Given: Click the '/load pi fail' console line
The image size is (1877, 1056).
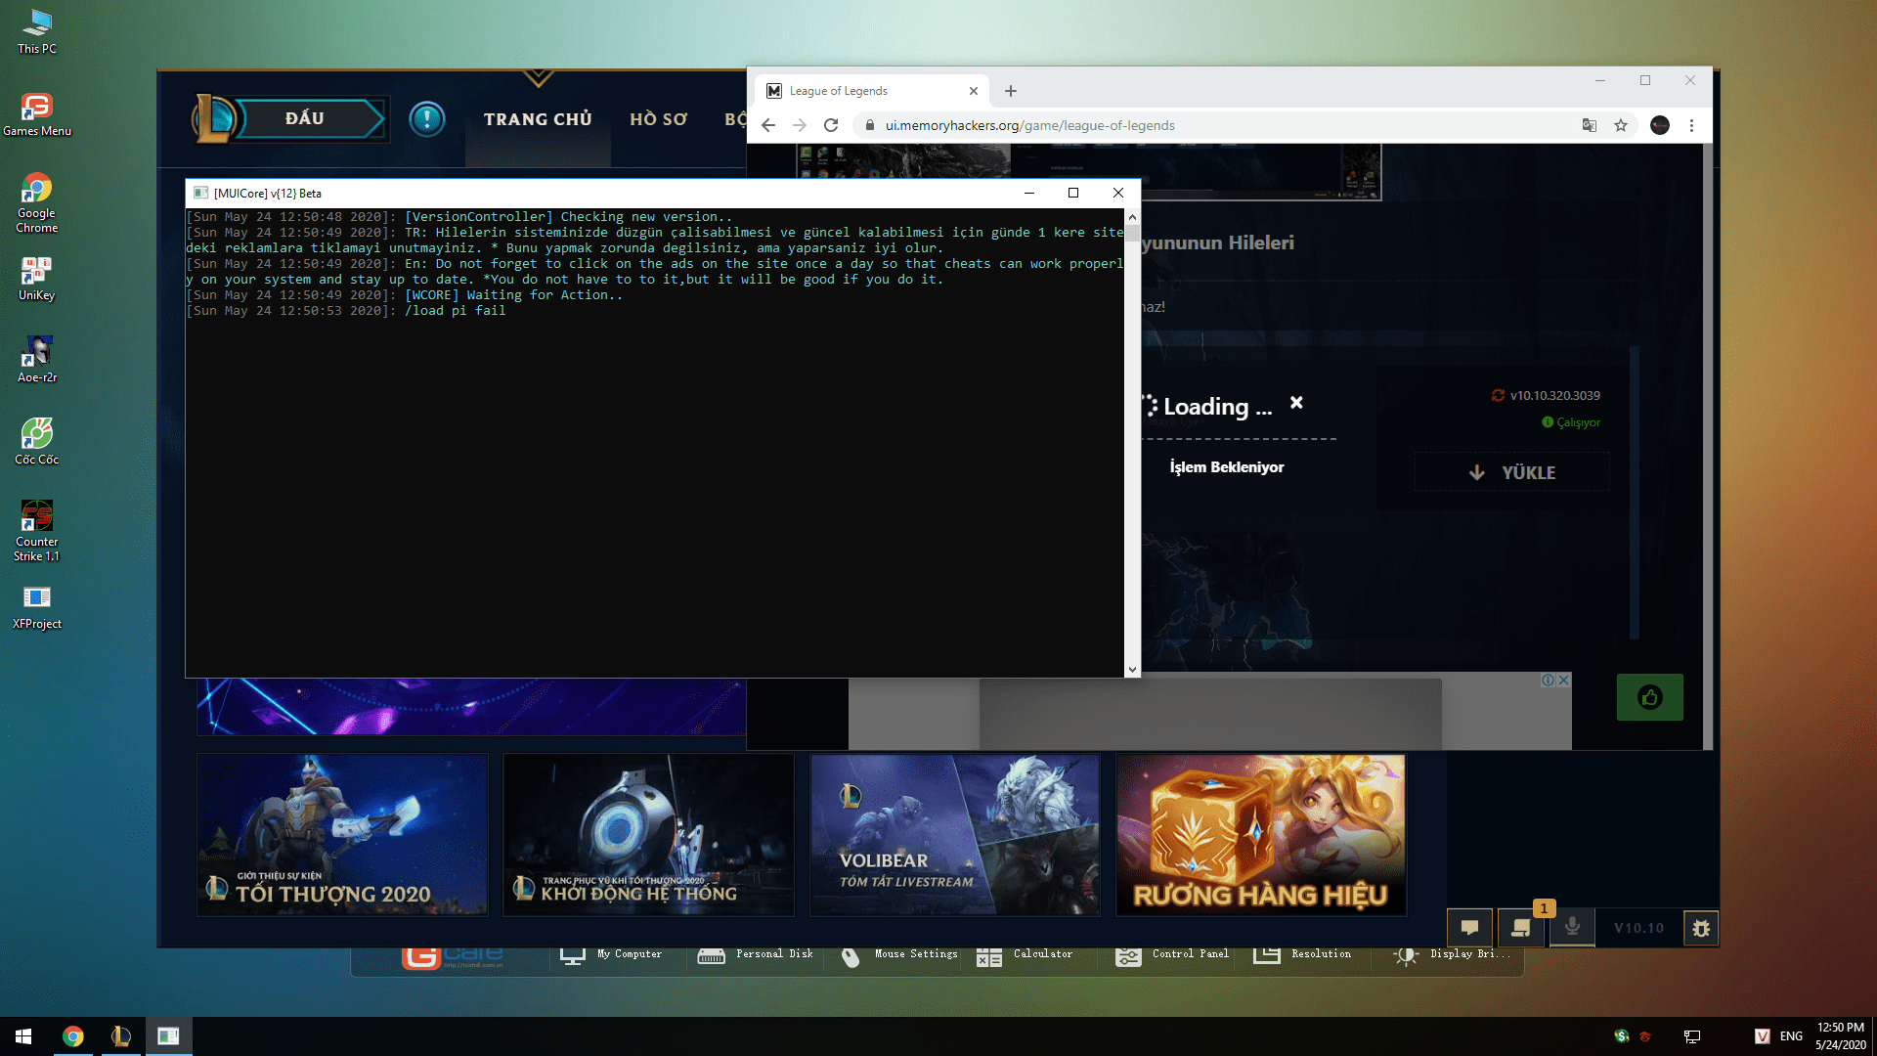Looking at the screenshot, I should point(455,311).
